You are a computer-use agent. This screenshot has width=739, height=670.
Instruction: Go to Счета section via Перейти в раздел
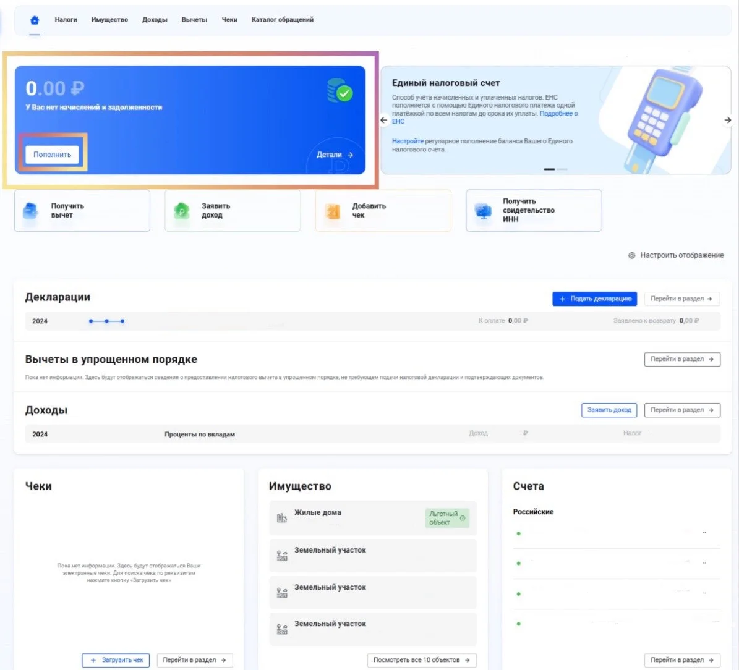[x=682, y=660]
